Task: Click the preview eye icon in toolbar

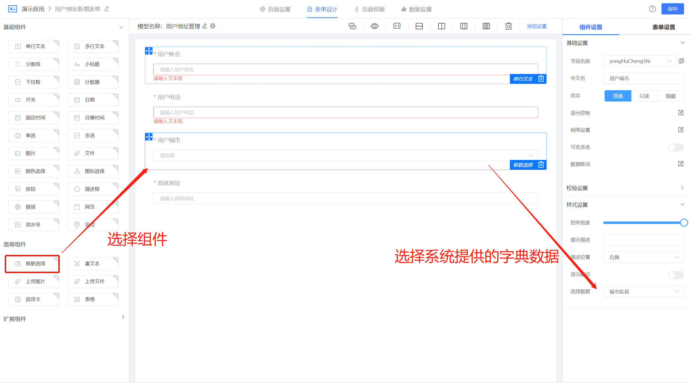Action: 374,26
